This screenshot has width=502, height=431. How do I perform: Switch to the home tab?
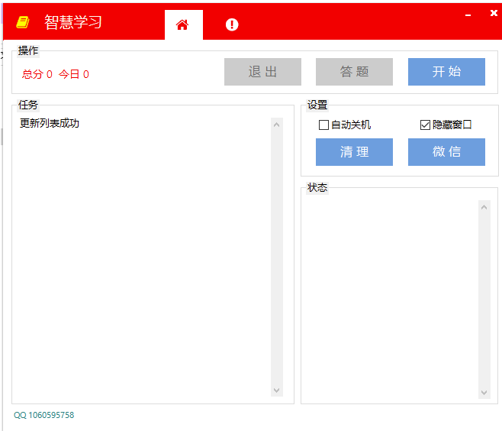coord(182,24)
